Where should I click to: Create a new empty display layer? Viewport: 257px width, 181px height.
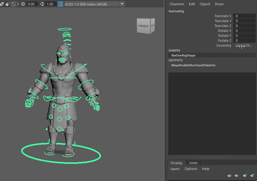pyautogui.click(x=245, y=175)
